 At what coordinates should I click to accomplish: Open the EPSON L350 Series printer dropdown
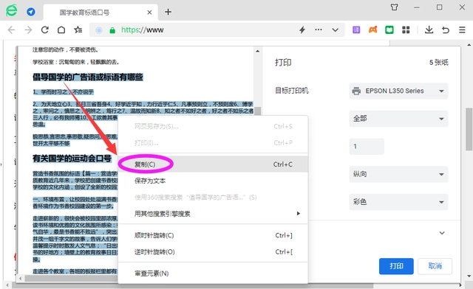[398, 91]
